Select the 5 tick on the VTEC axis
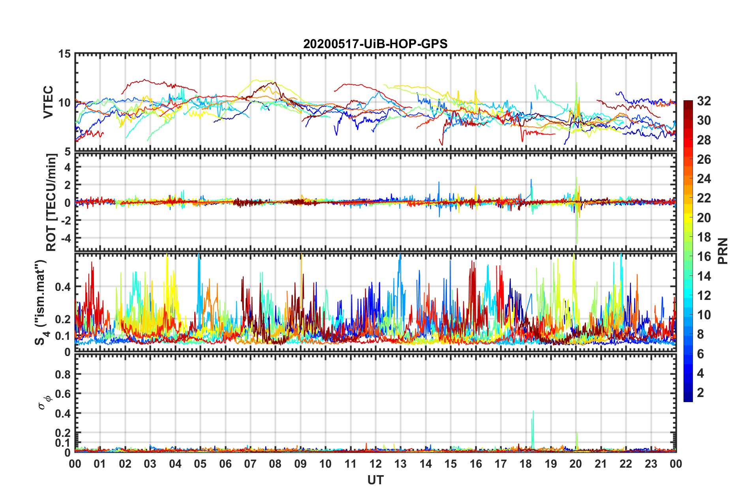Viewport: 751px width, 502px height. [68, 152]
